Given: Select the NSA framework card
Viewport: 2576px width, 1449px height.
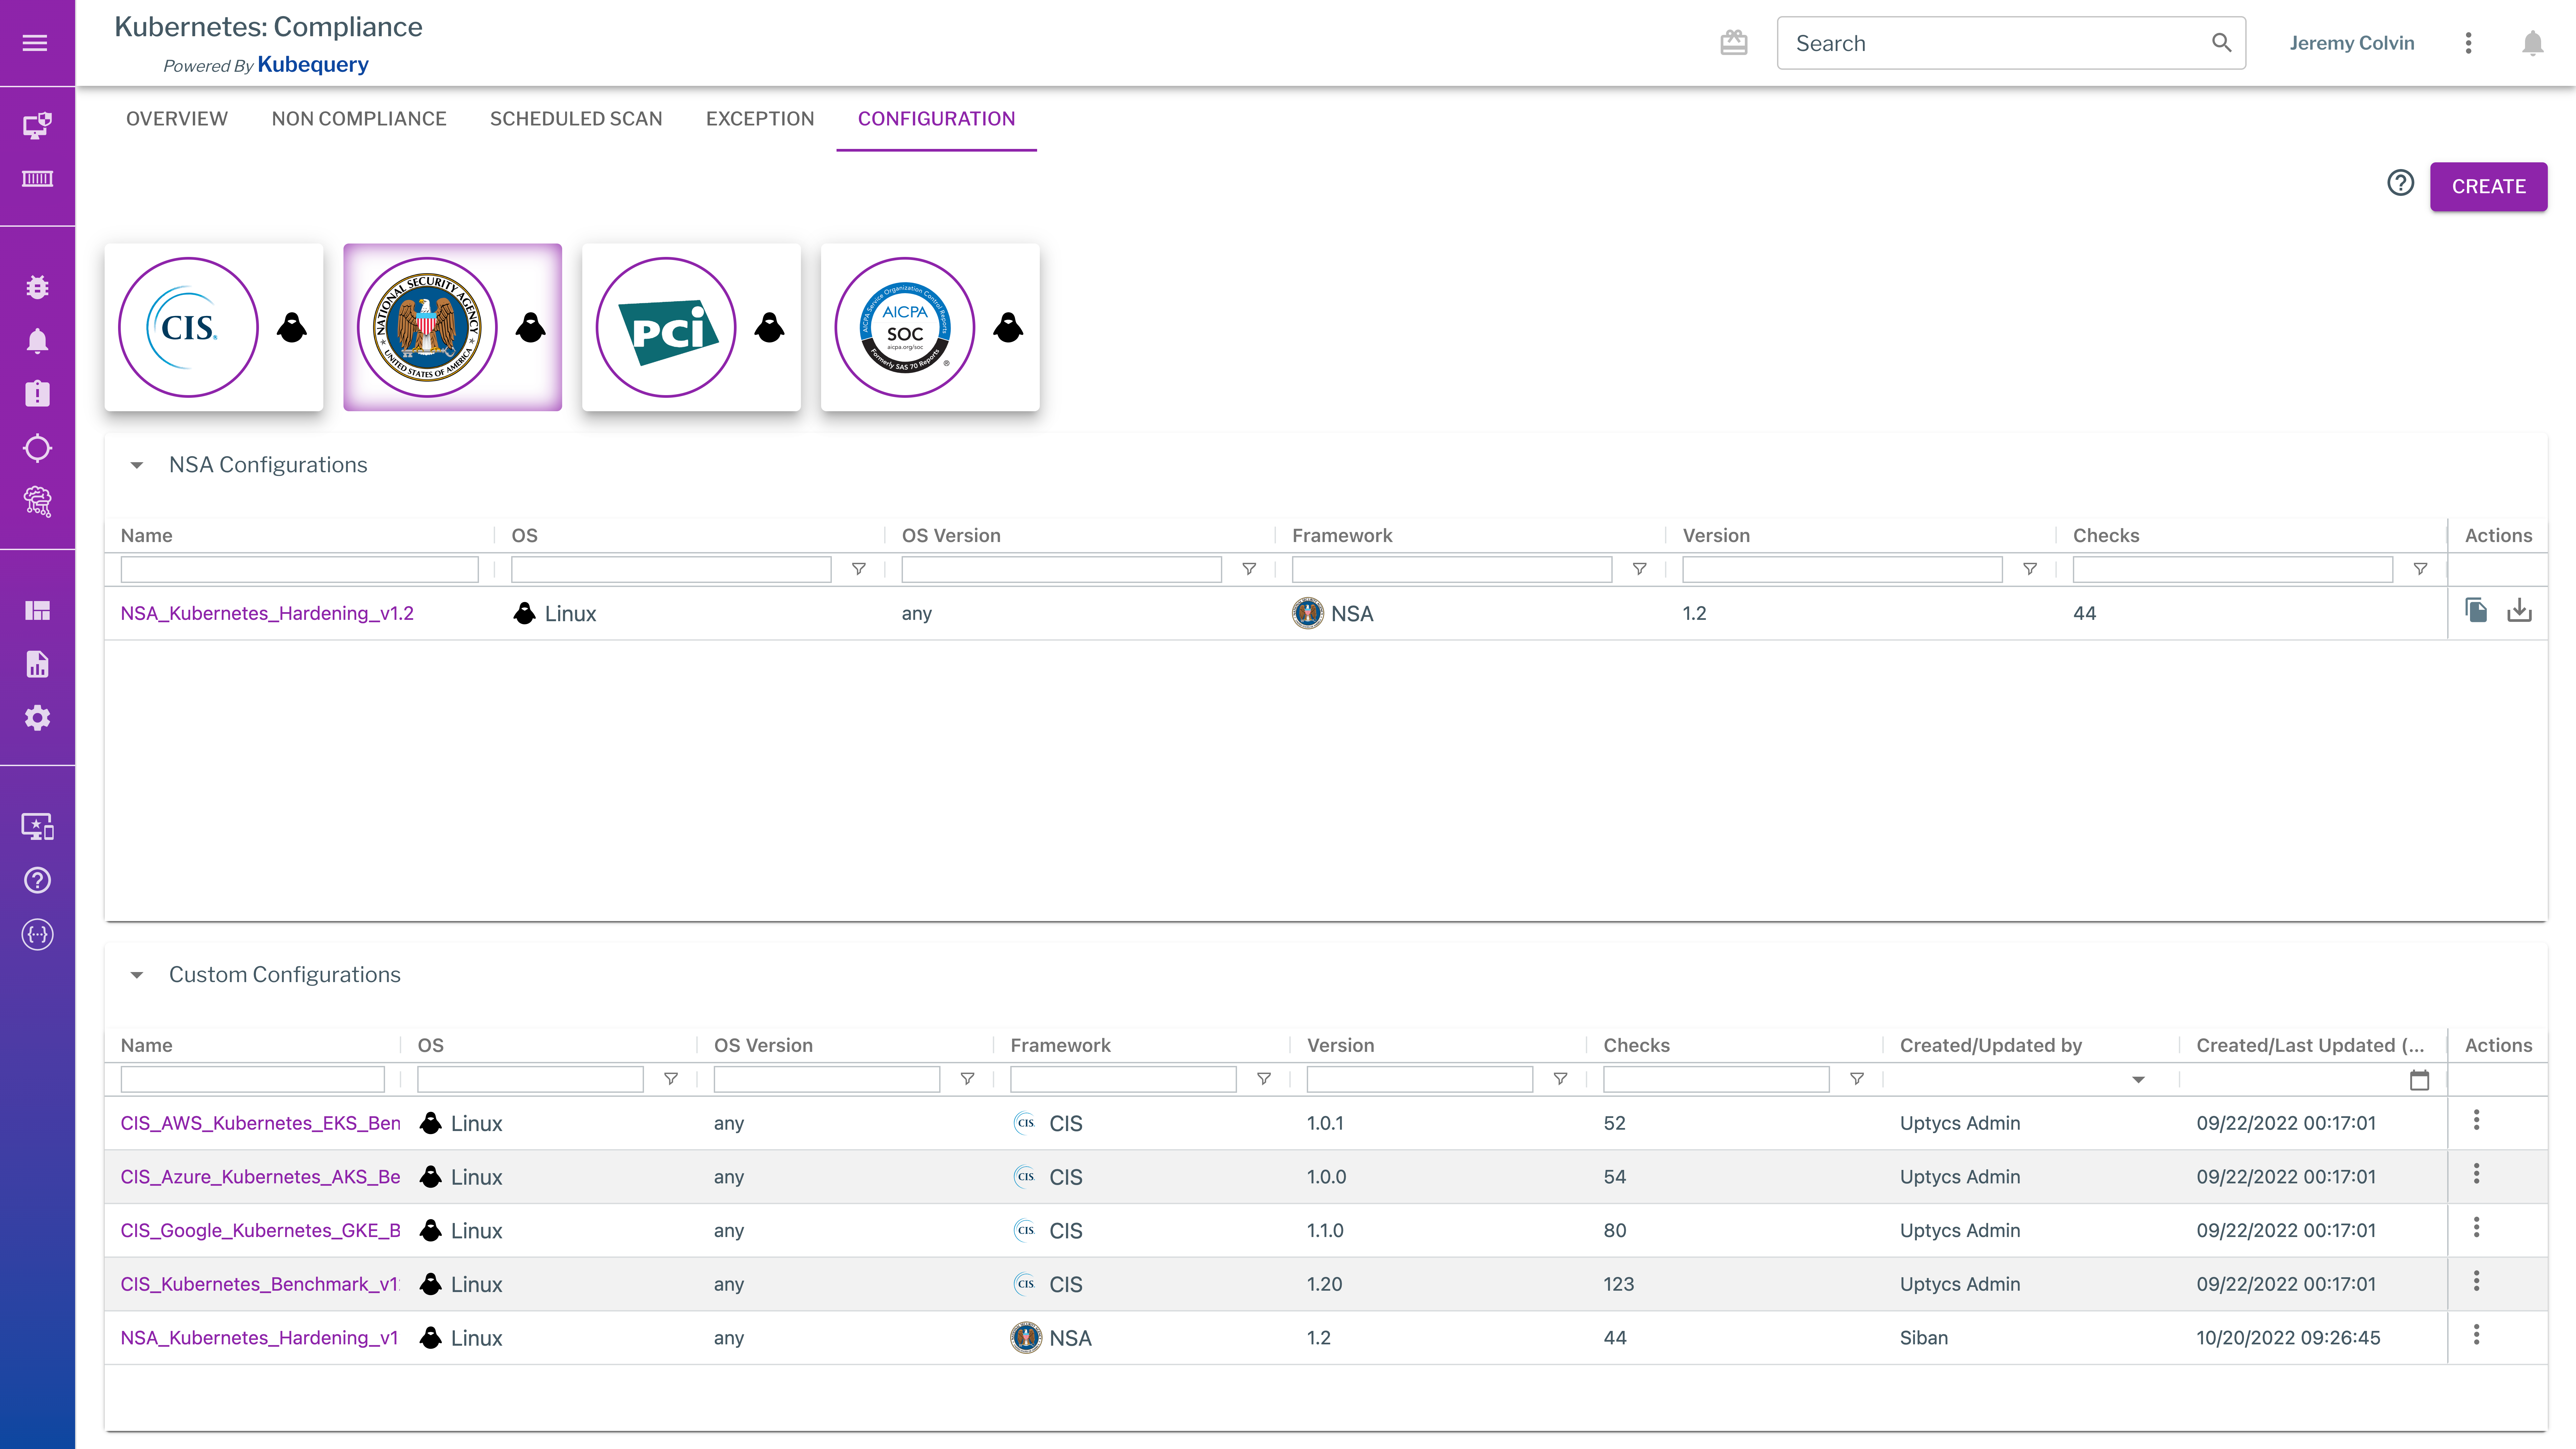Looking at the screenshot, I should pyautogui.click(x=453, y=327).
